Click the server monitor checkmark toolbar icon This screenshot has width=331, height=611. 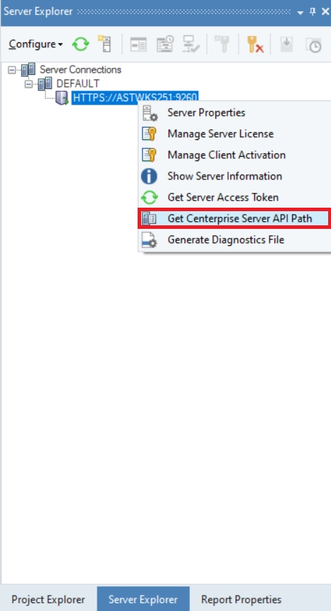[x=191, y=44]
